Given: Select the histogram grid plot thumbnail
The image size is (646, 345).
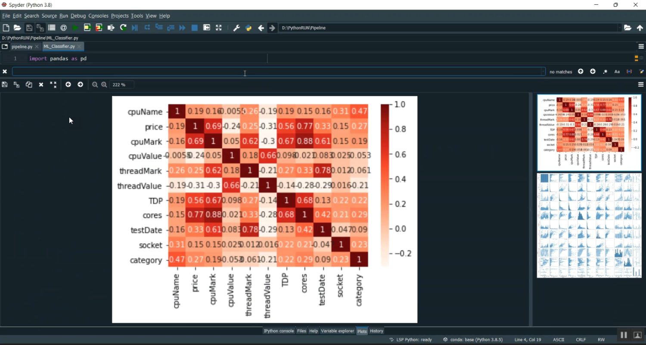Looking at the screenshot, I should [x=589, y=226].
